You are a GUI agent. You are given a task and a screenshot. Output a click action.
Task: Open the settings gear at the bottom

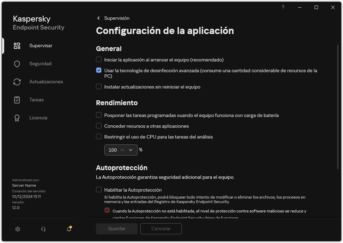(17, 229)
